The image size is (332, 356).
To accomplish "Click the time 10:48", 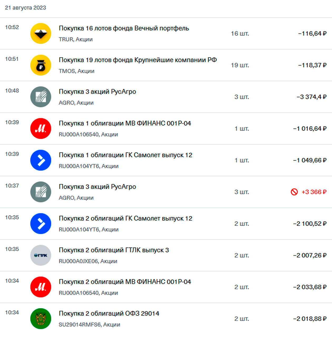I will (12, 91).
